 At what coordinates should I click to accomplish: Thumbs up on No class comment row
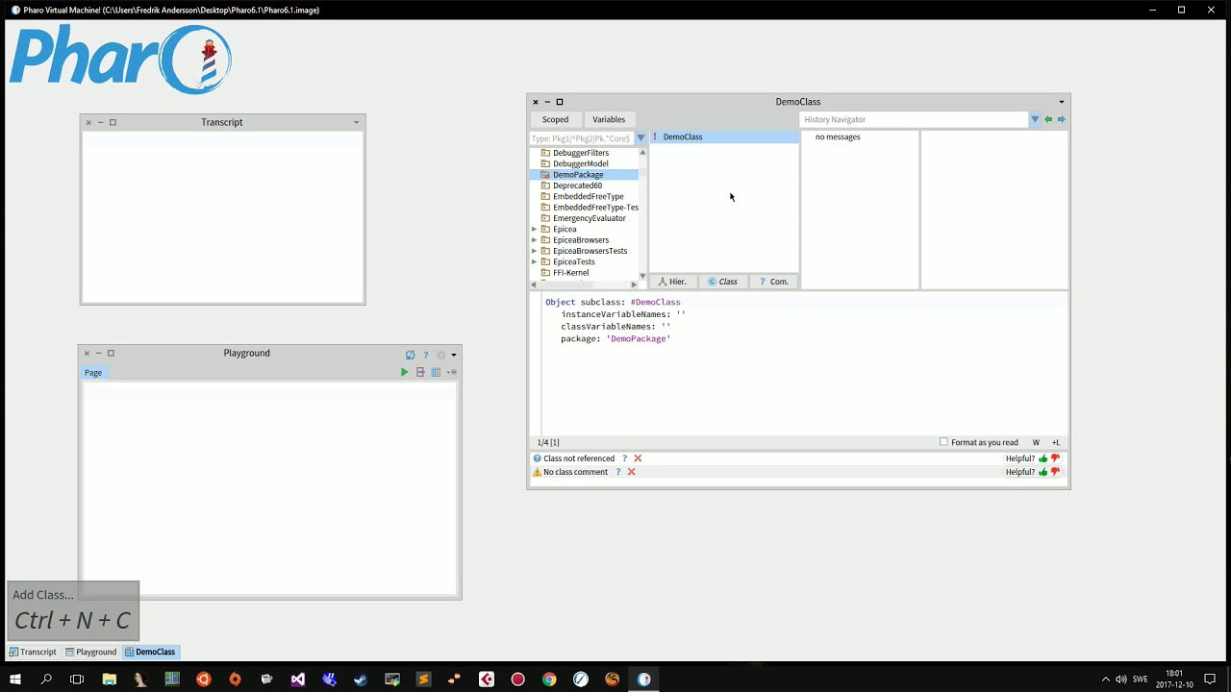coord(1043,472)
